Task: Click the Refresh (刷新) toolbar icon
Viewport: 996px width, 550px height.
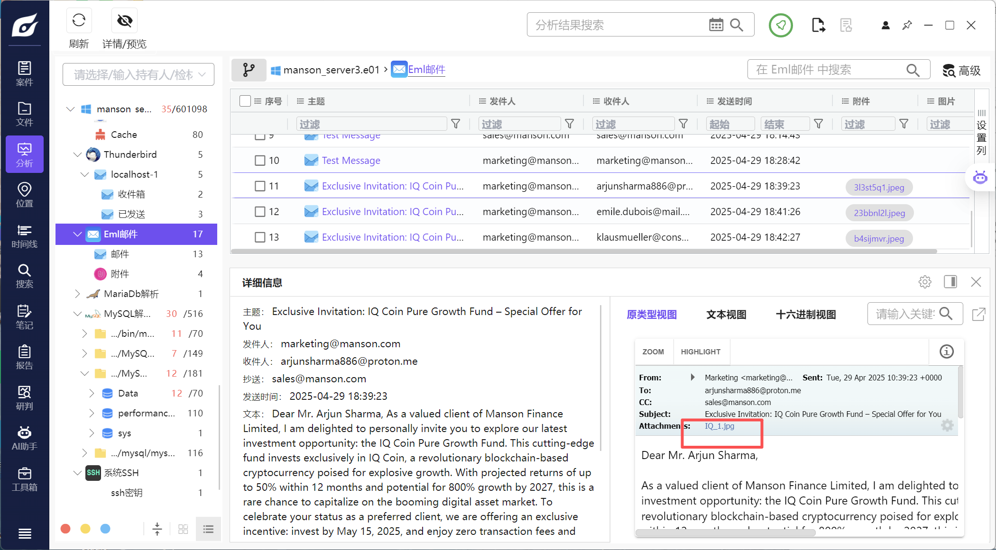Action: (79, 21)
